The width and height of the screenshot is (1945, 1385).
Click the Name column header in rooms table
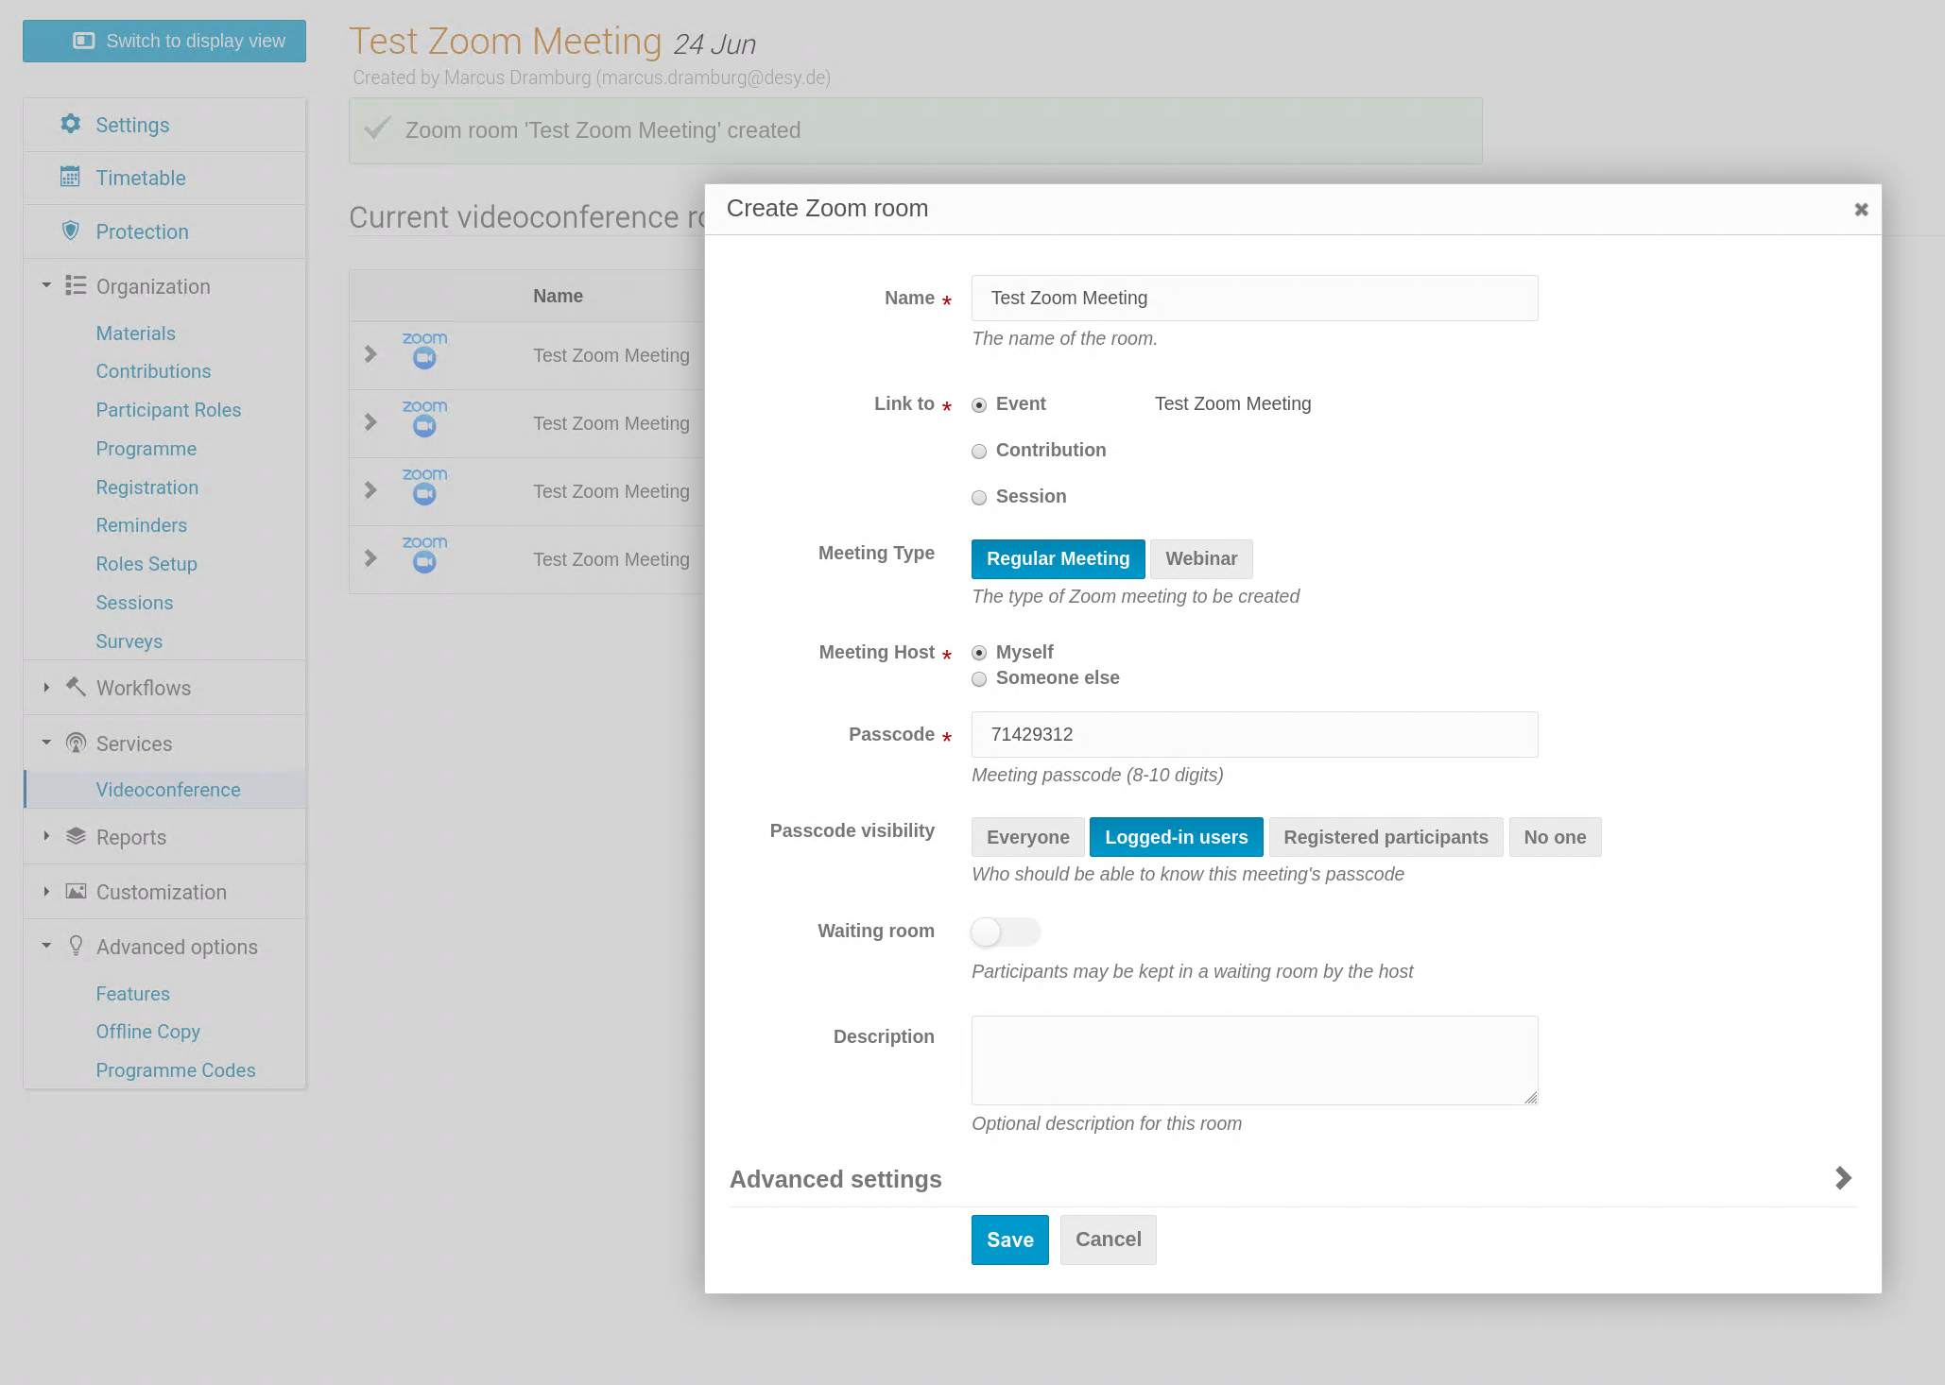tap(558, 296)
